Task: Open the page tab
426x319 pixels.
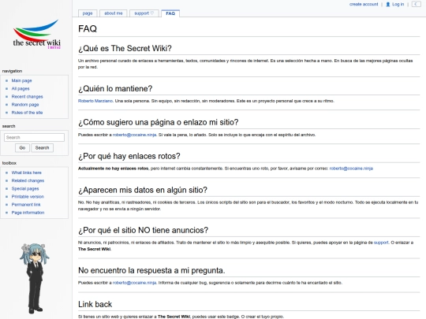Action: pyautogui.click(x=88, y=13)
